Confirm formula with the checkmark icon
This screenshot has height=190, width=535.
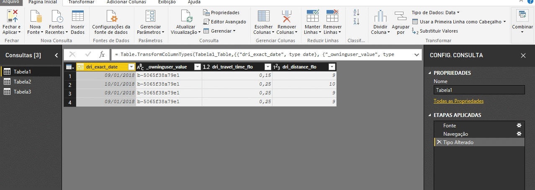coord(88,55)
